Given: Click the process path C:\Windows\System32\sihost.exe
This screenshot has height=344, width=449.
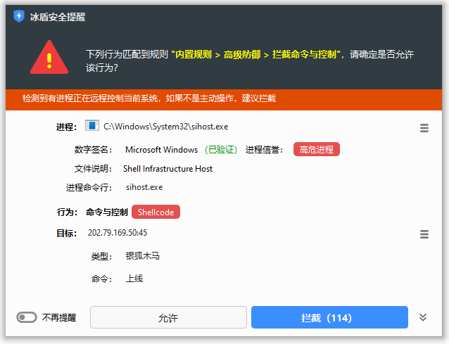Looking at the screenshot, I should point(166,127).
